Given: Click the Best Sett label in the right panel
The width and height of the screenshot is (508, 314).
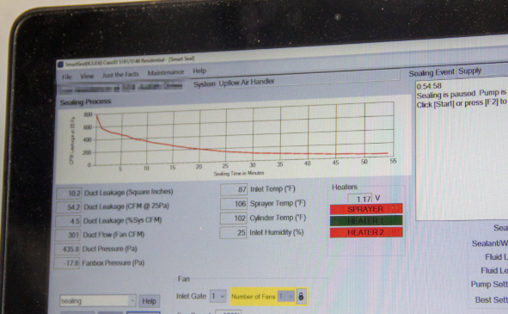Looking at the screenshot, I should 492,299.
